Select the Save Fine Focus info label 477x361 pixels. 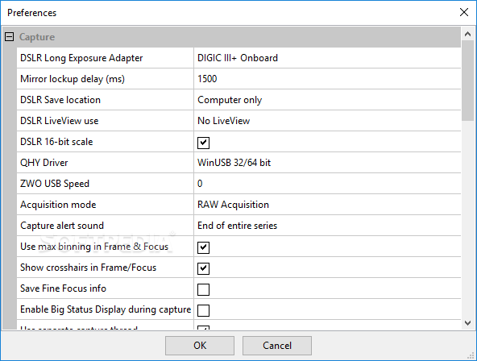(x=64, y=288)
